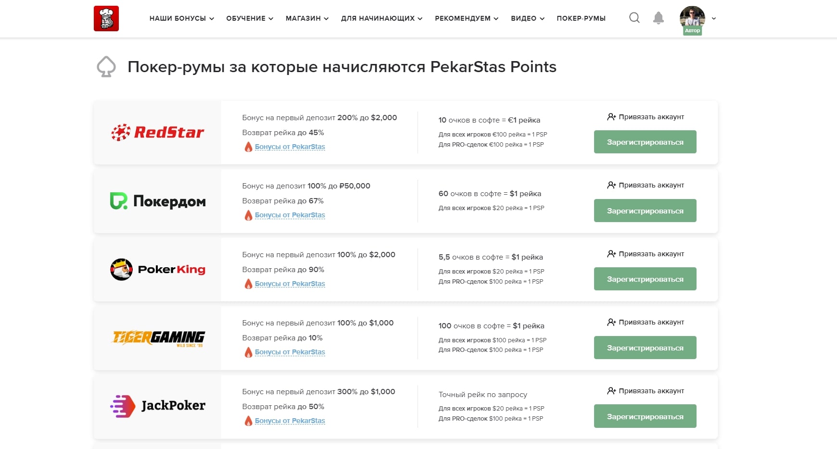Click flame icon in TigerGaming row
This screenshot has height=449, width=837.
tap(248, 352)
